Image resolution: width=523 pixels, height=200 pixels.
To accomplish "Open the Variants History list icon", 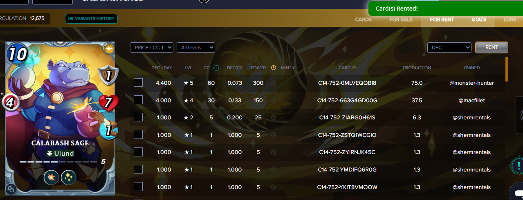I will coord(70,18).
